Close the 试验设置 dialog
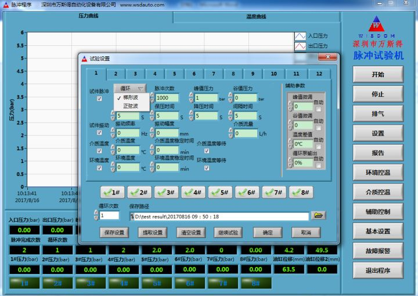This screenshot has height=296, width=418. tap(327, 57)
